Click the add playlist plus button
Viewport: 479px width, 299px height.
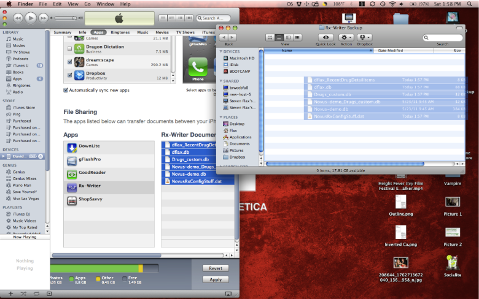pyautogui.click(x=10, y=294)
